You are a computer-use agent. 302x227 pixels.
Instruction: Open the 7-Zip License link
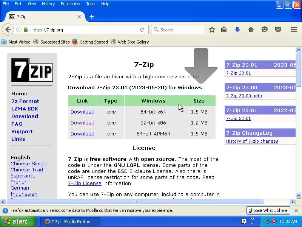(85, 183)
